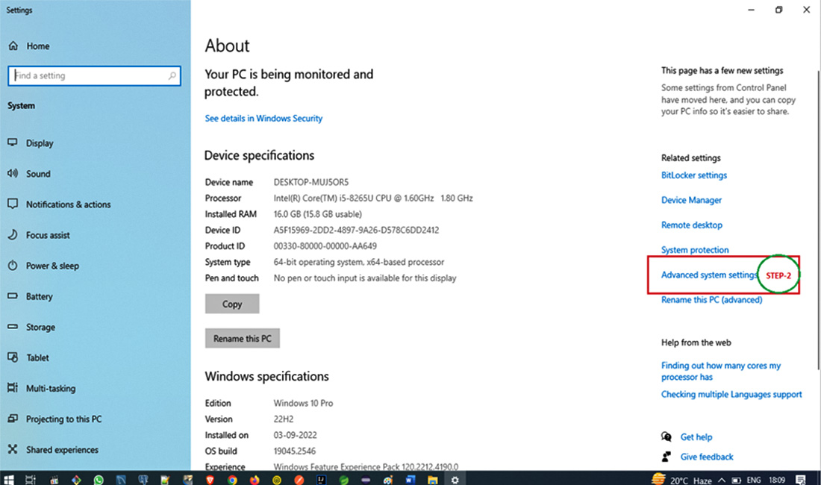Viewport: 821px width, 485px height.
Task: Click the search magnifier in Find a setting
Action: click(172, 76)
